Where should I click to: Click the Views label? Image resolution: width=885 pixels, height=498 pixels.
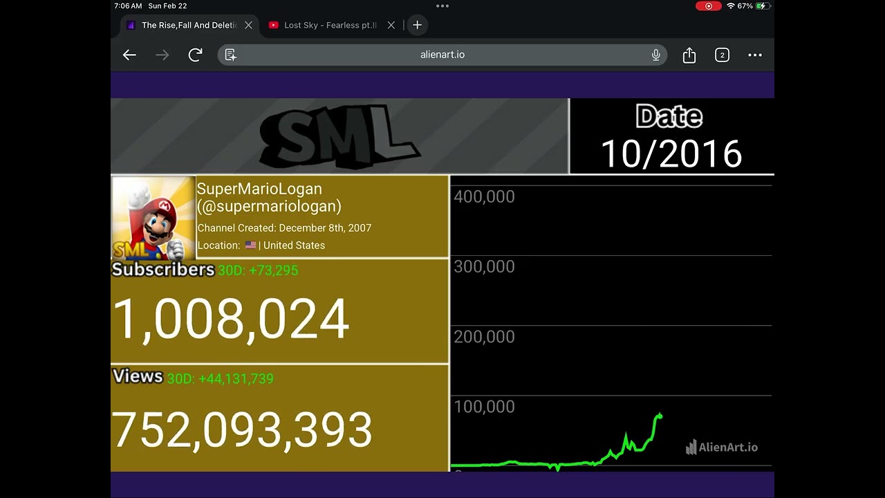click(x=138, y=376)
